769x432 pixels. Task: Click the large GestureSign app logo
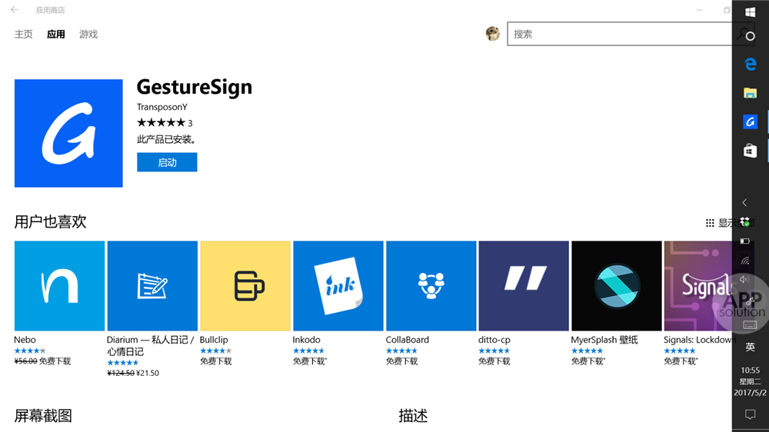[68, 133]
